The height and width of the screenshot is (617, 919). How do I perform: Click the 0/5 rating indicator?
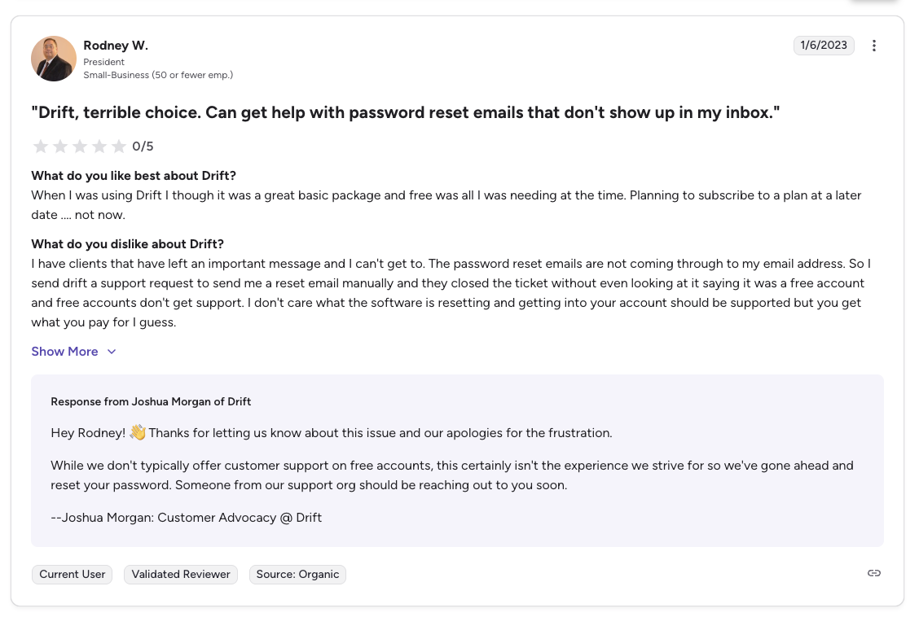tap(143, 146)
